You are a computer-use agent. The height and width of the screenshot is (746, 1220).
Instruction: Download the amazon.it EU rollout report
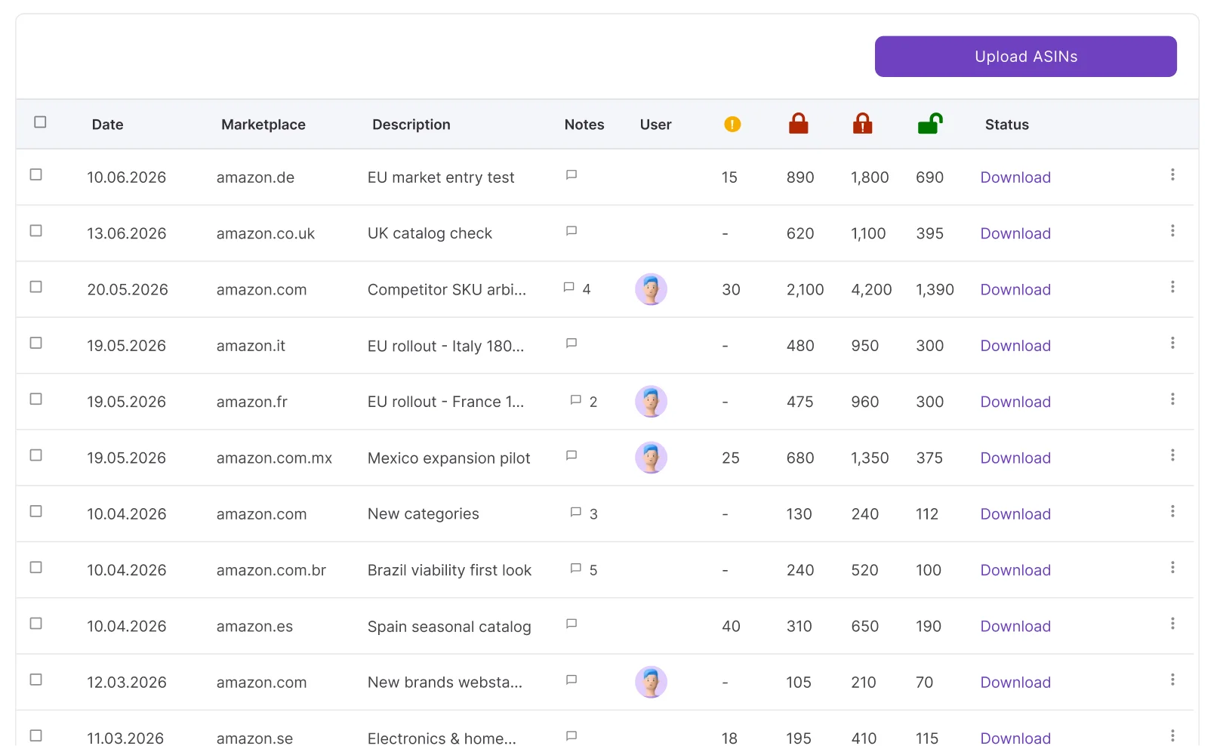click(1015, 346)
